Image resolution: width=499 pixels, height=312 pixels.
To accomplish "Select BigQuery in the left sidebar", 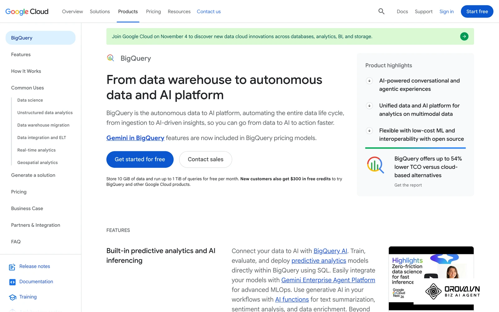I will click(41, 38).
